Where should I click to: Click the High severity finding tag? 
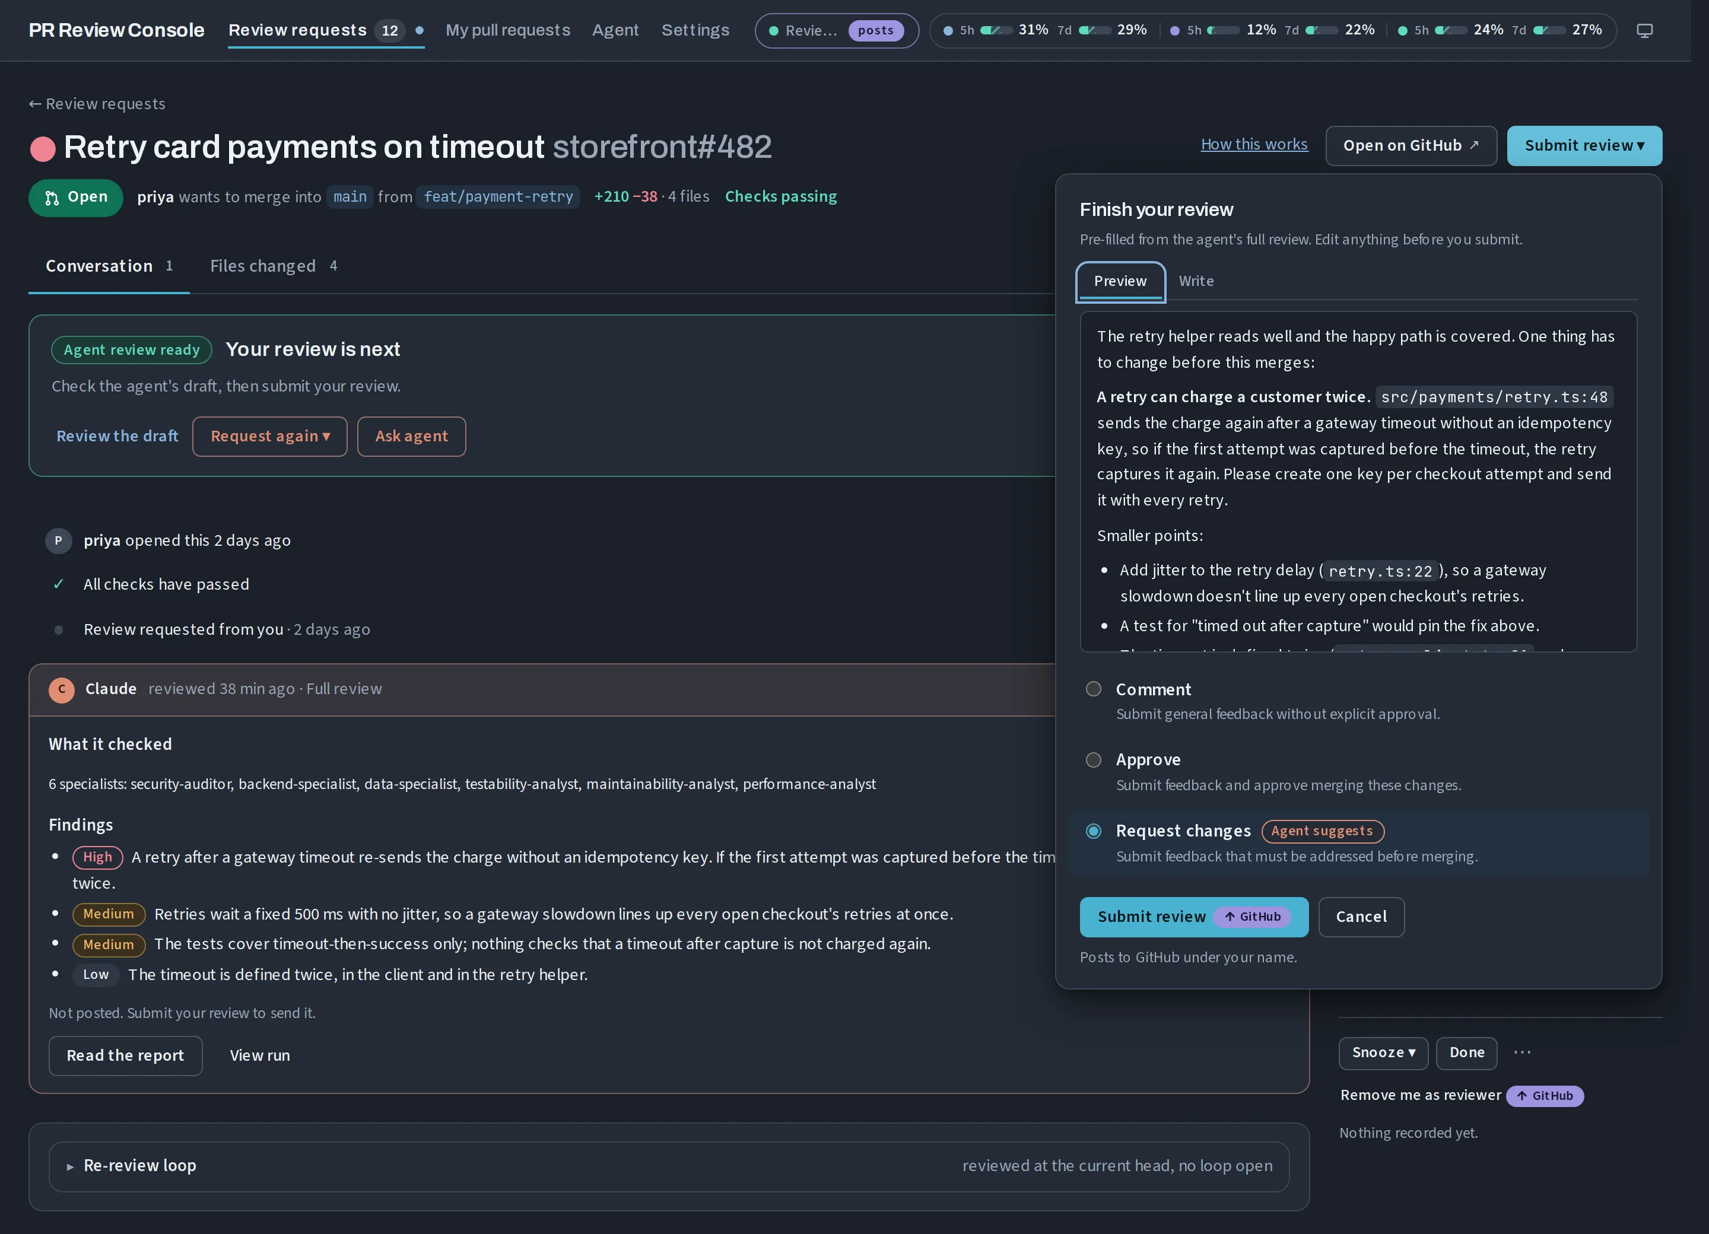(97, 857)
